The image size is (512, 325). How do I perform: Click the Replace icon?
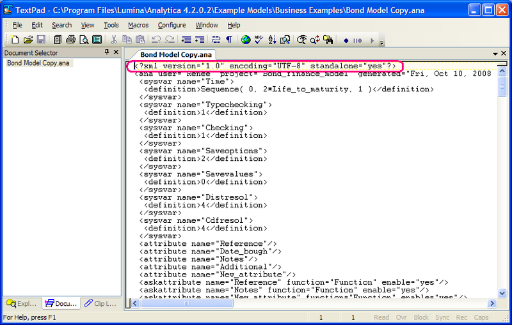click(315, 40)
